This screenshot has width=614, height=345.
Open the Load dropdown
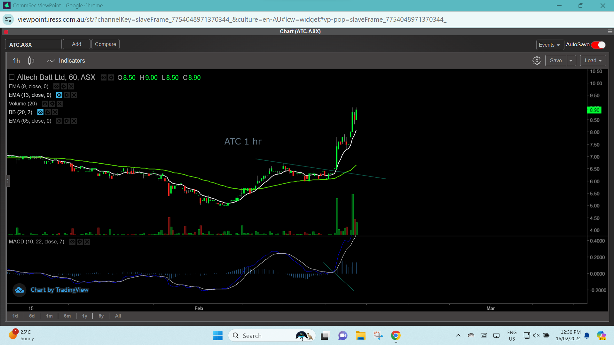click(593, 61)
